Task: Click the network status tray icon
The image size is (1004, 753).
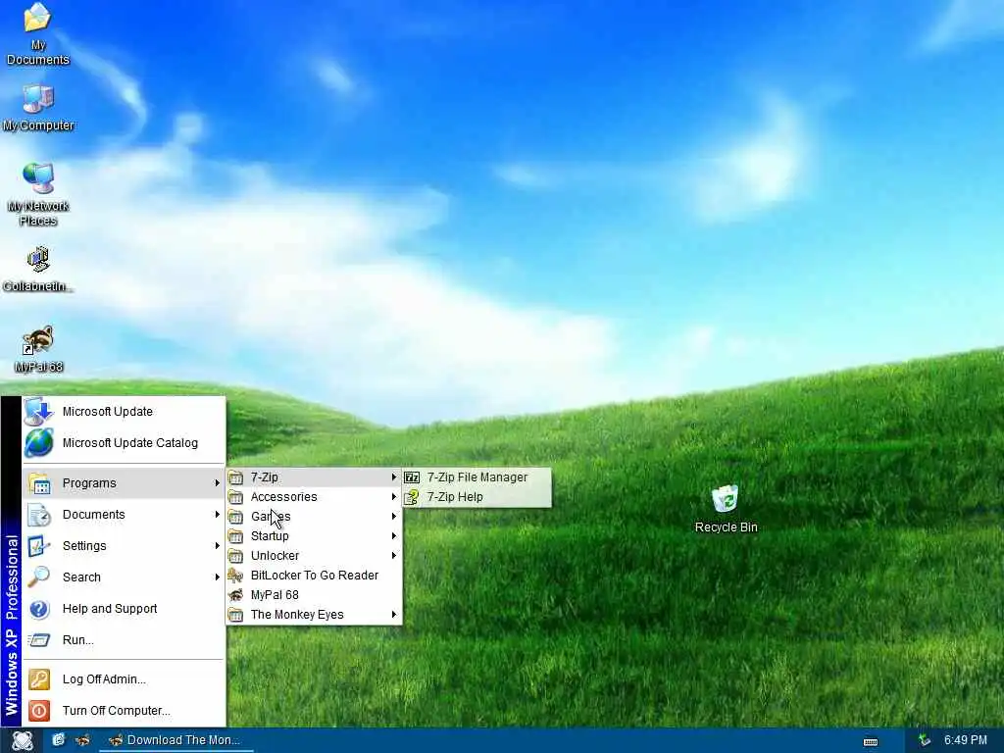Action: (x=924, y=740)
